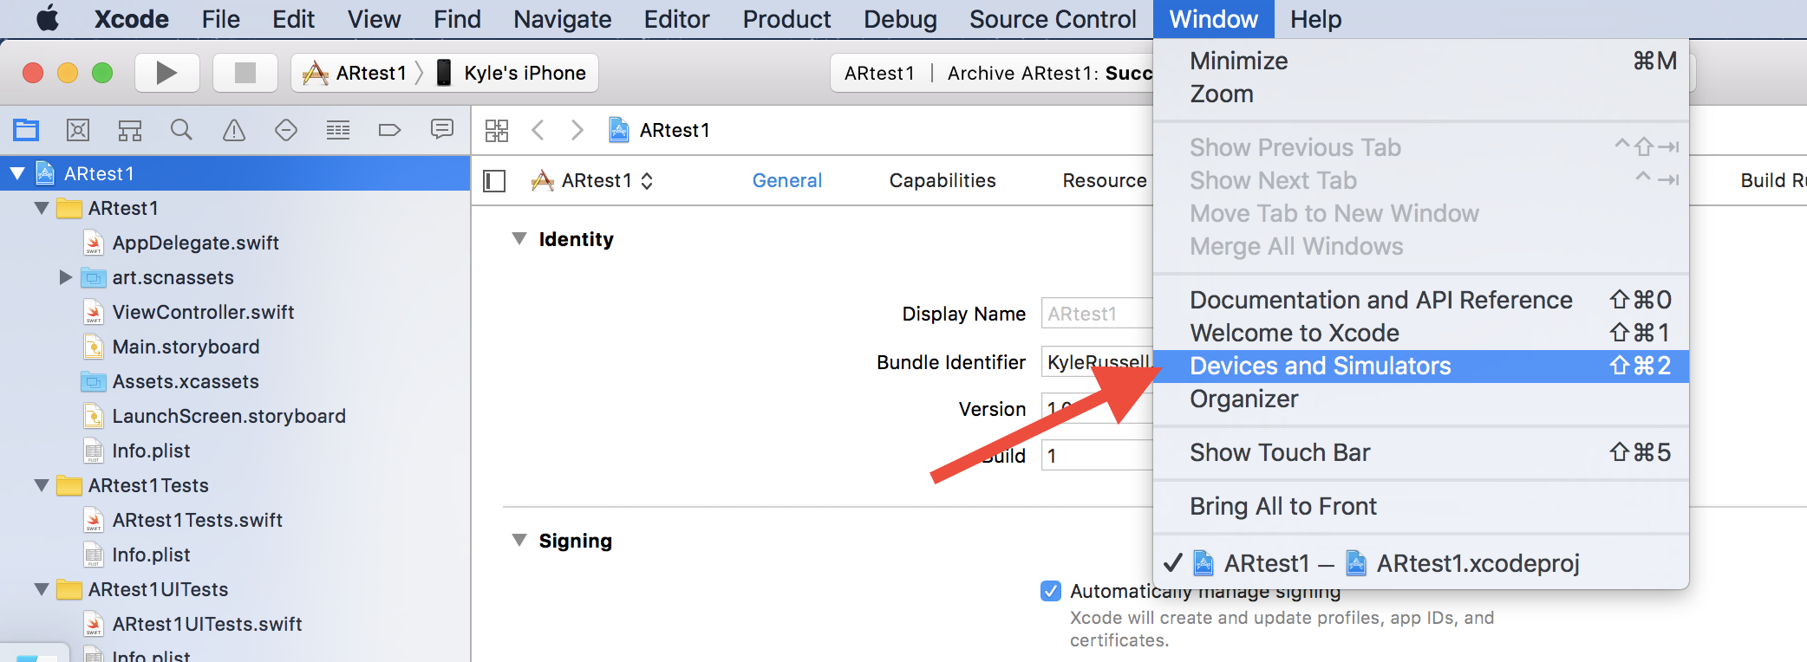The width and height of the screenshot is (1807, 662).
Task: Toggle the targets list sidebar icon
Action: [494, 180]
